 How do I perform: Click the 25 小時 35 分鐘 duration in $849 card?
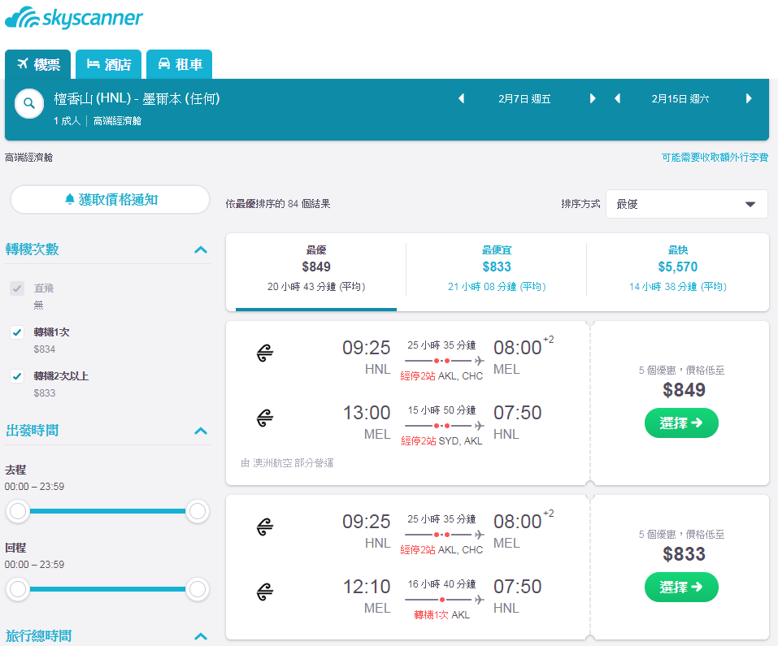(441, 345)
